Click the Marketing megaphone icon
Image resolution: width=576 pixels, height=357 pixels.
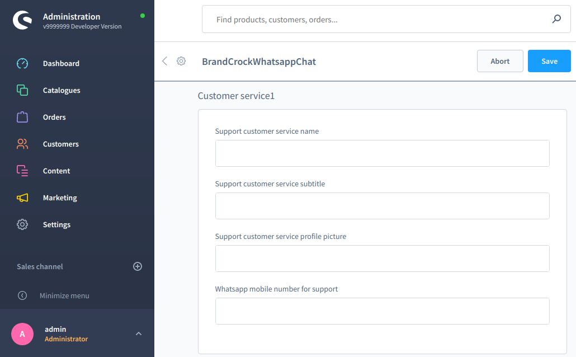pos(22,198)
